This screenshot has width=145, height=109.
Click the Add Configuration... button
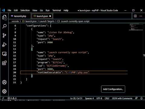click(x=113, y=89)
